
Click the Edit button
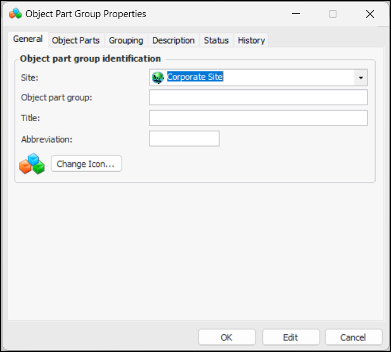tap(291, 337)
